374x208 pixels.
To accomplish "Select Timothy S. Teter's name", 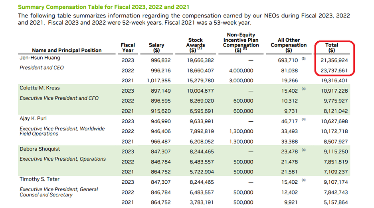I will pos(40,179).
